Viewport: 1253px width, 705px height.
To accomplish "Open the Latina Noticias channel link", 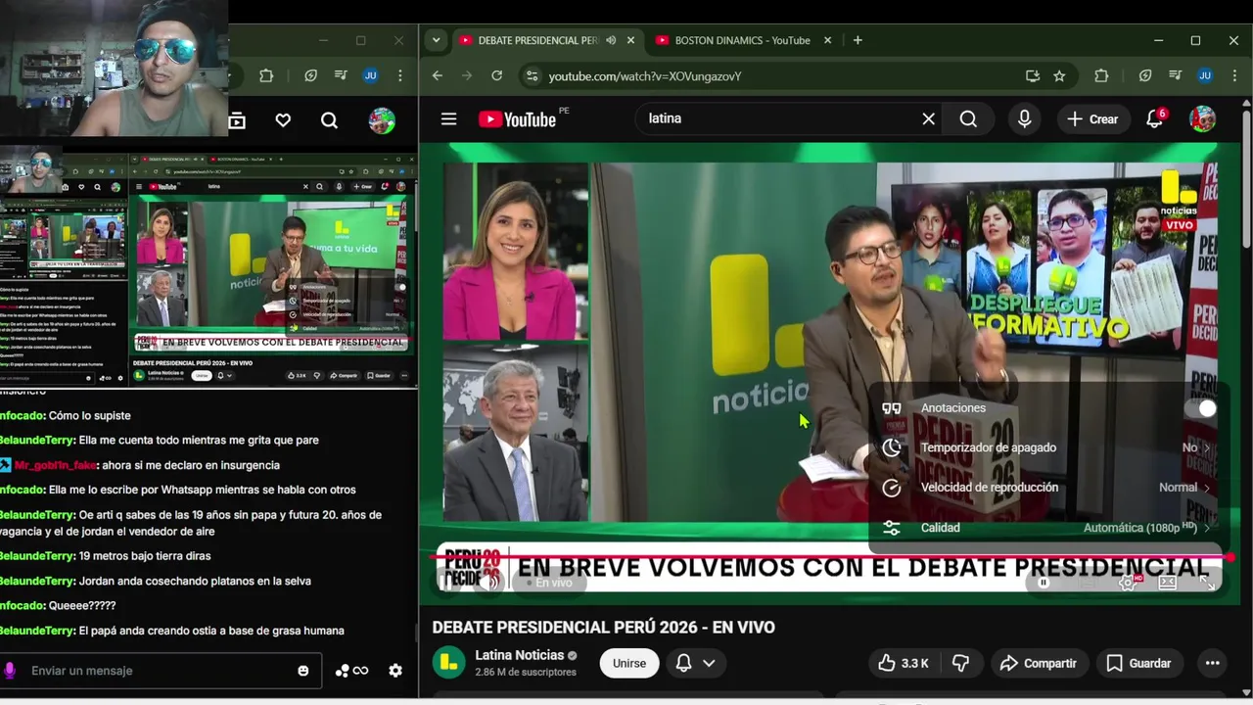I will tap(520, 655).
